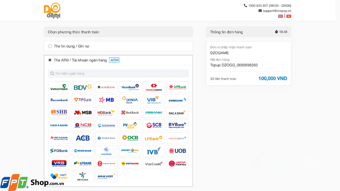Choose the ACB bank logo
Screen dimensions: 340x191
(82, 138)
